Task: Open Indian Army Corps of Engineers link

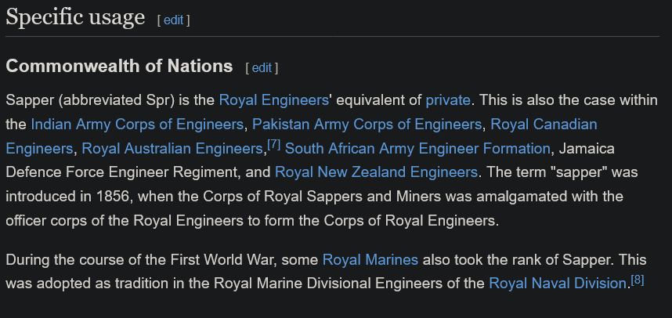Action: [137, 125]
